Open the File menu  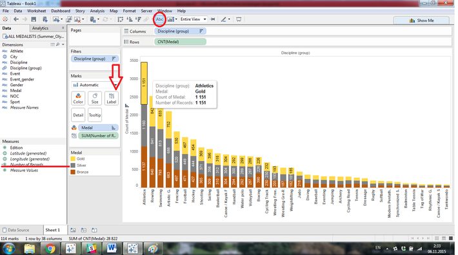[6, 11]
